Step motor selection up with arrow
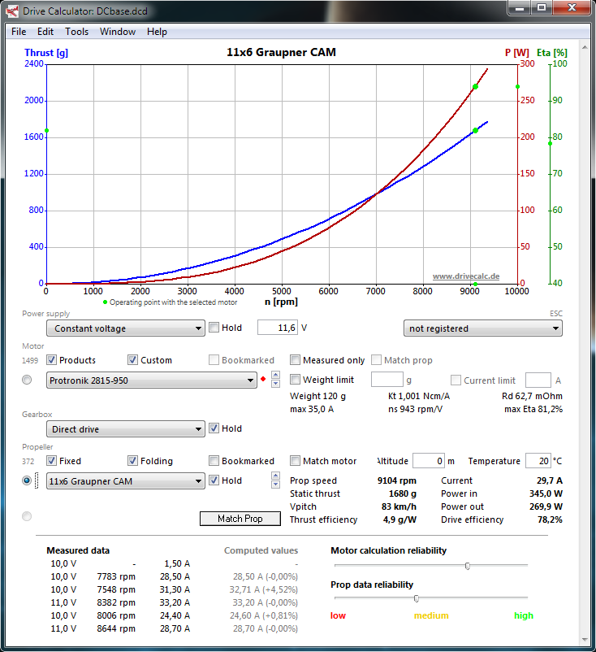 tap(275, 375)
